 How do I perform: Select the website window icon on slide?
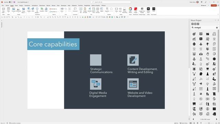(133, 84)
